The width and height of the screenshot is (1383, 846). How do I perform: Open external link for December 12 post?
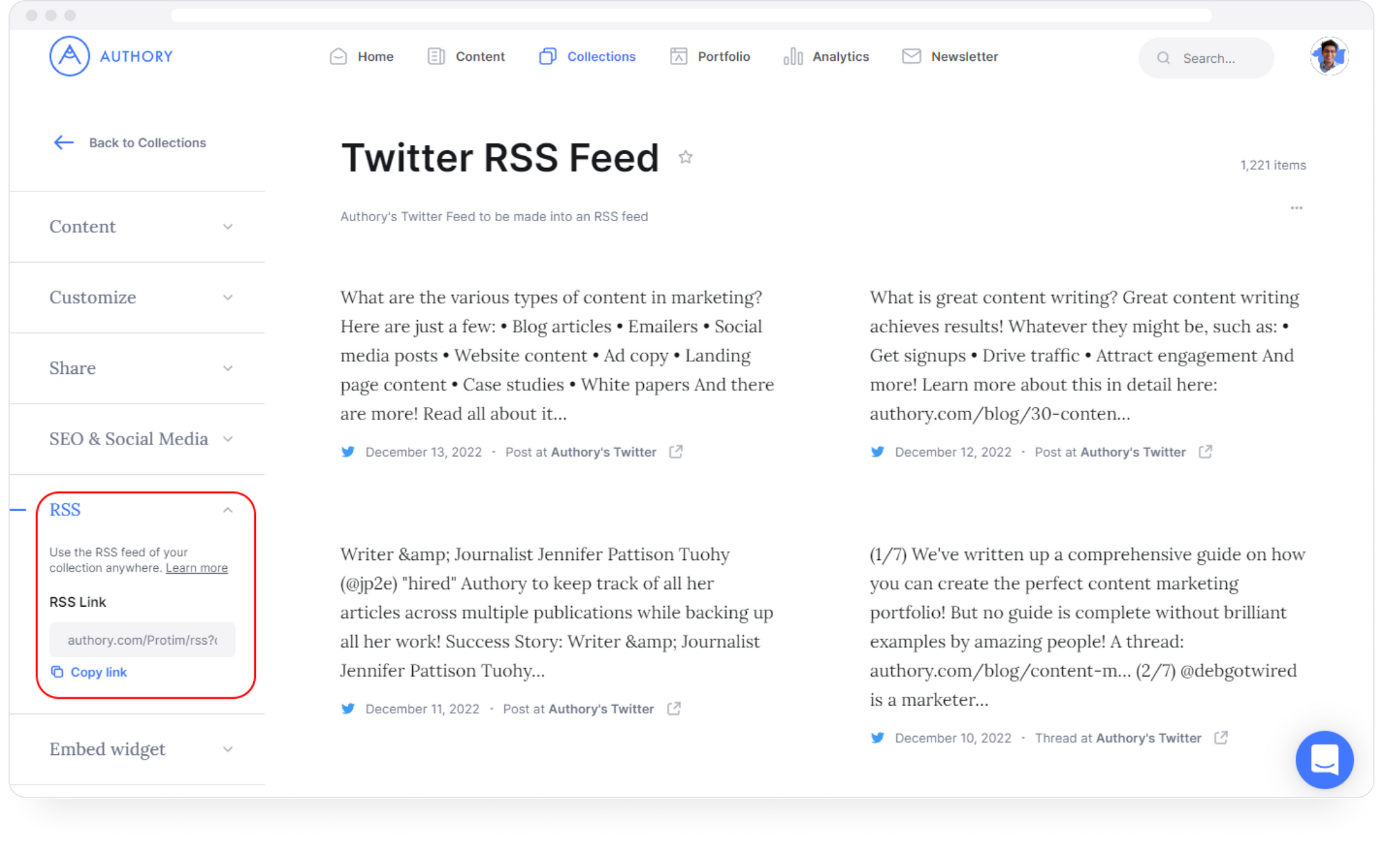coord(1205,452)
